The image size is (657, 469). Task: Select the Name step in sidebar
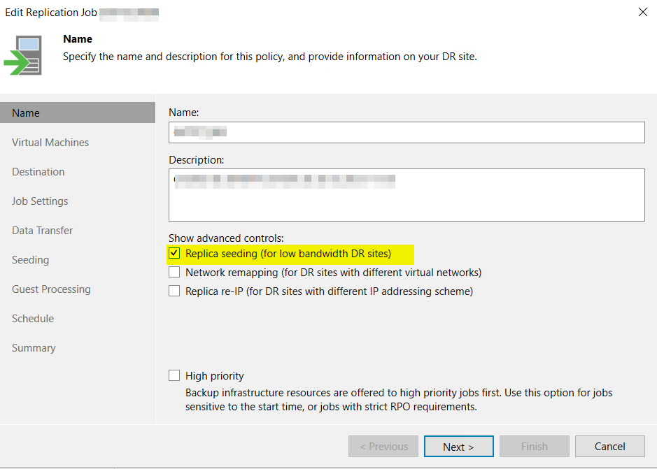pos(26,113)
